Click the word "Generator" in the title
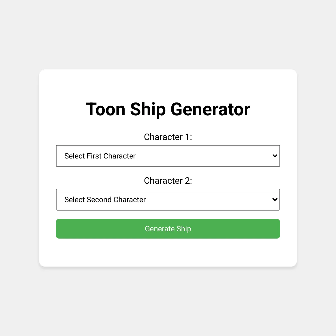 tap(210, 109)
